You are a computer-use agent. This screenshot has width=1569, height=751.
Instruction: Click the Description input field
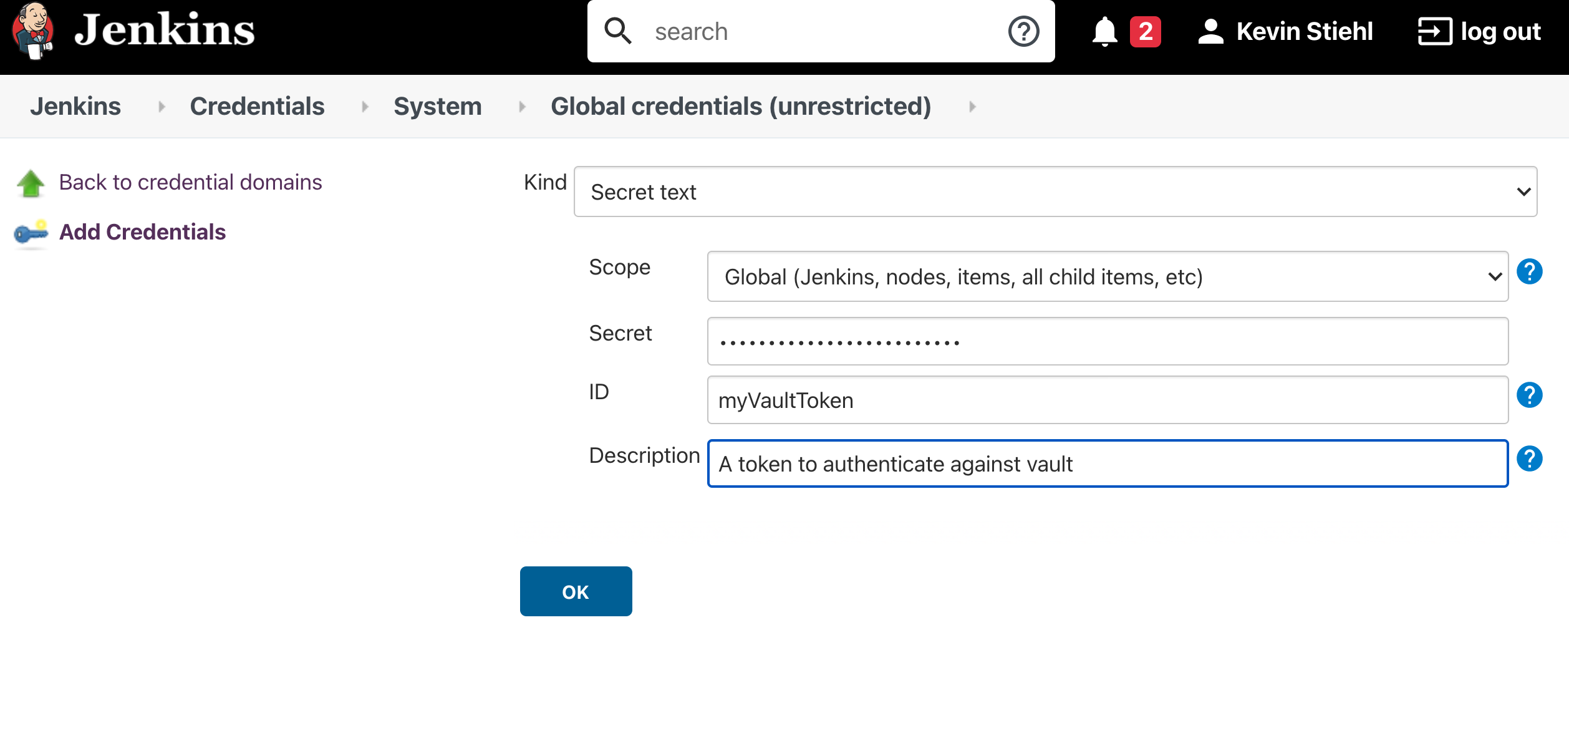pos(1109,463)
